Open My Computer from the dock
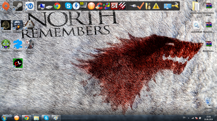 pyautogui.click(x=42, y=6)
